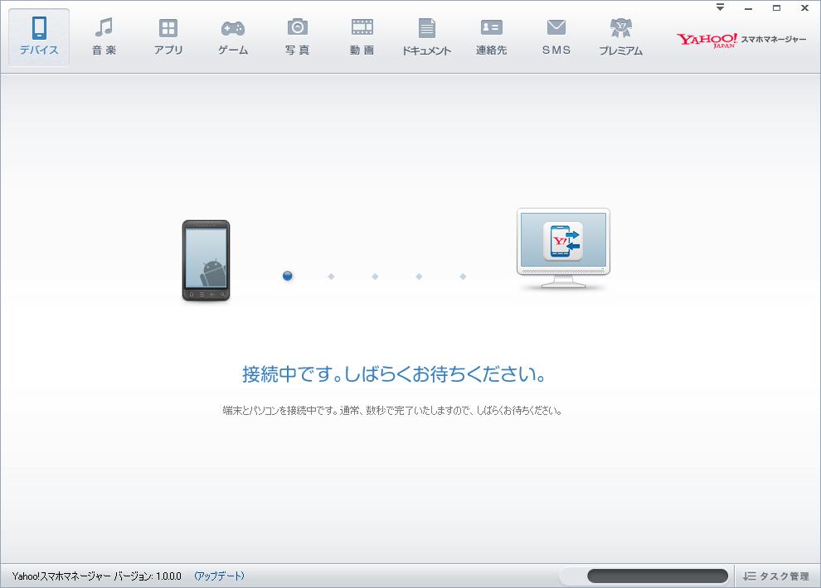The image size is (821, 588).
Task: Click the Yahoo! JAPAN スマホマネージャー logo
Action: point(741,41)
